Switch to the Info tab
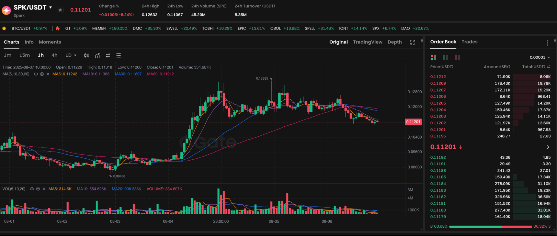 pyautogui.click(x=29, y=42)
